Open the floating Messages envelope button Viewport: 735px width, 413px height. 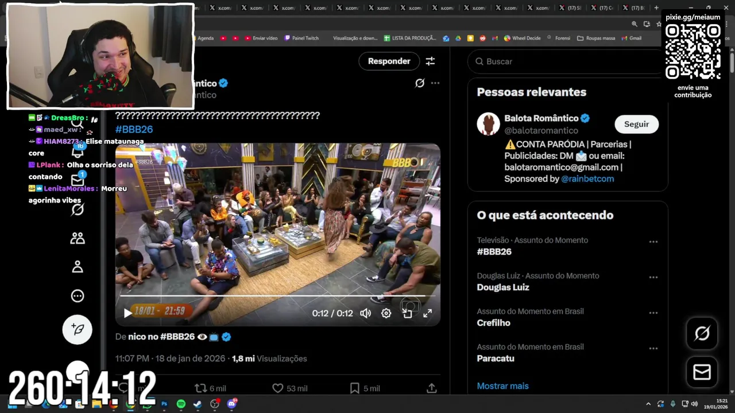click(702, 372)
